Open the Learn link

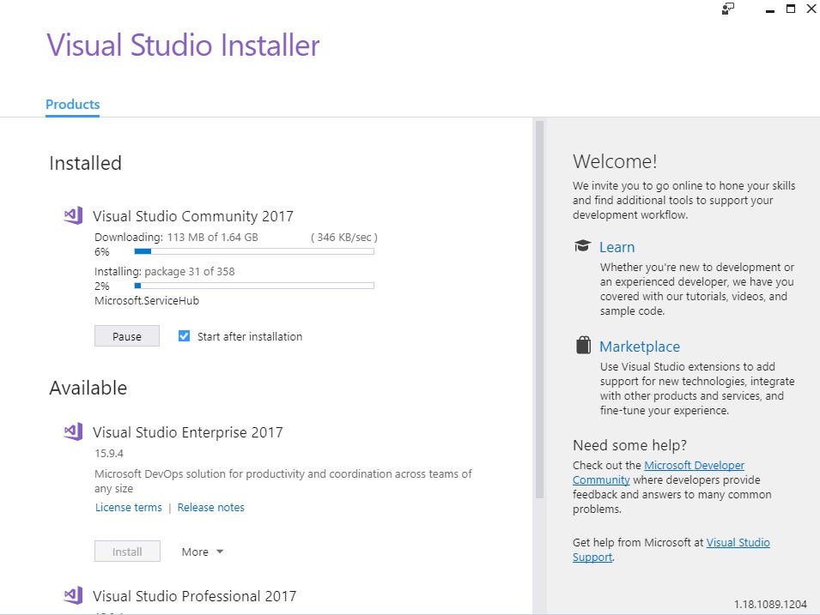point(617,246)
